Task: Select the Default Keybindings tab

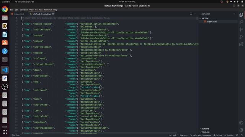Action: point(42,14)
